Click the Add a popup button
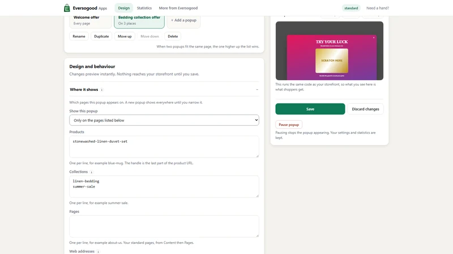 (183, 20)
